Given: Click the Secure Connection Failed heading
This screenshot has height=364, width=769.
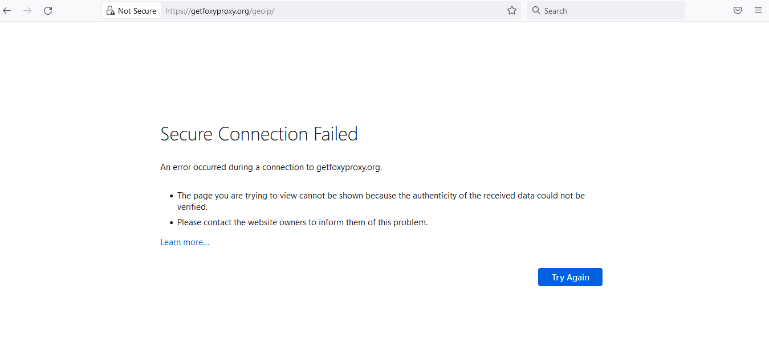Looking at the screenshot, I should pos(259,134).
